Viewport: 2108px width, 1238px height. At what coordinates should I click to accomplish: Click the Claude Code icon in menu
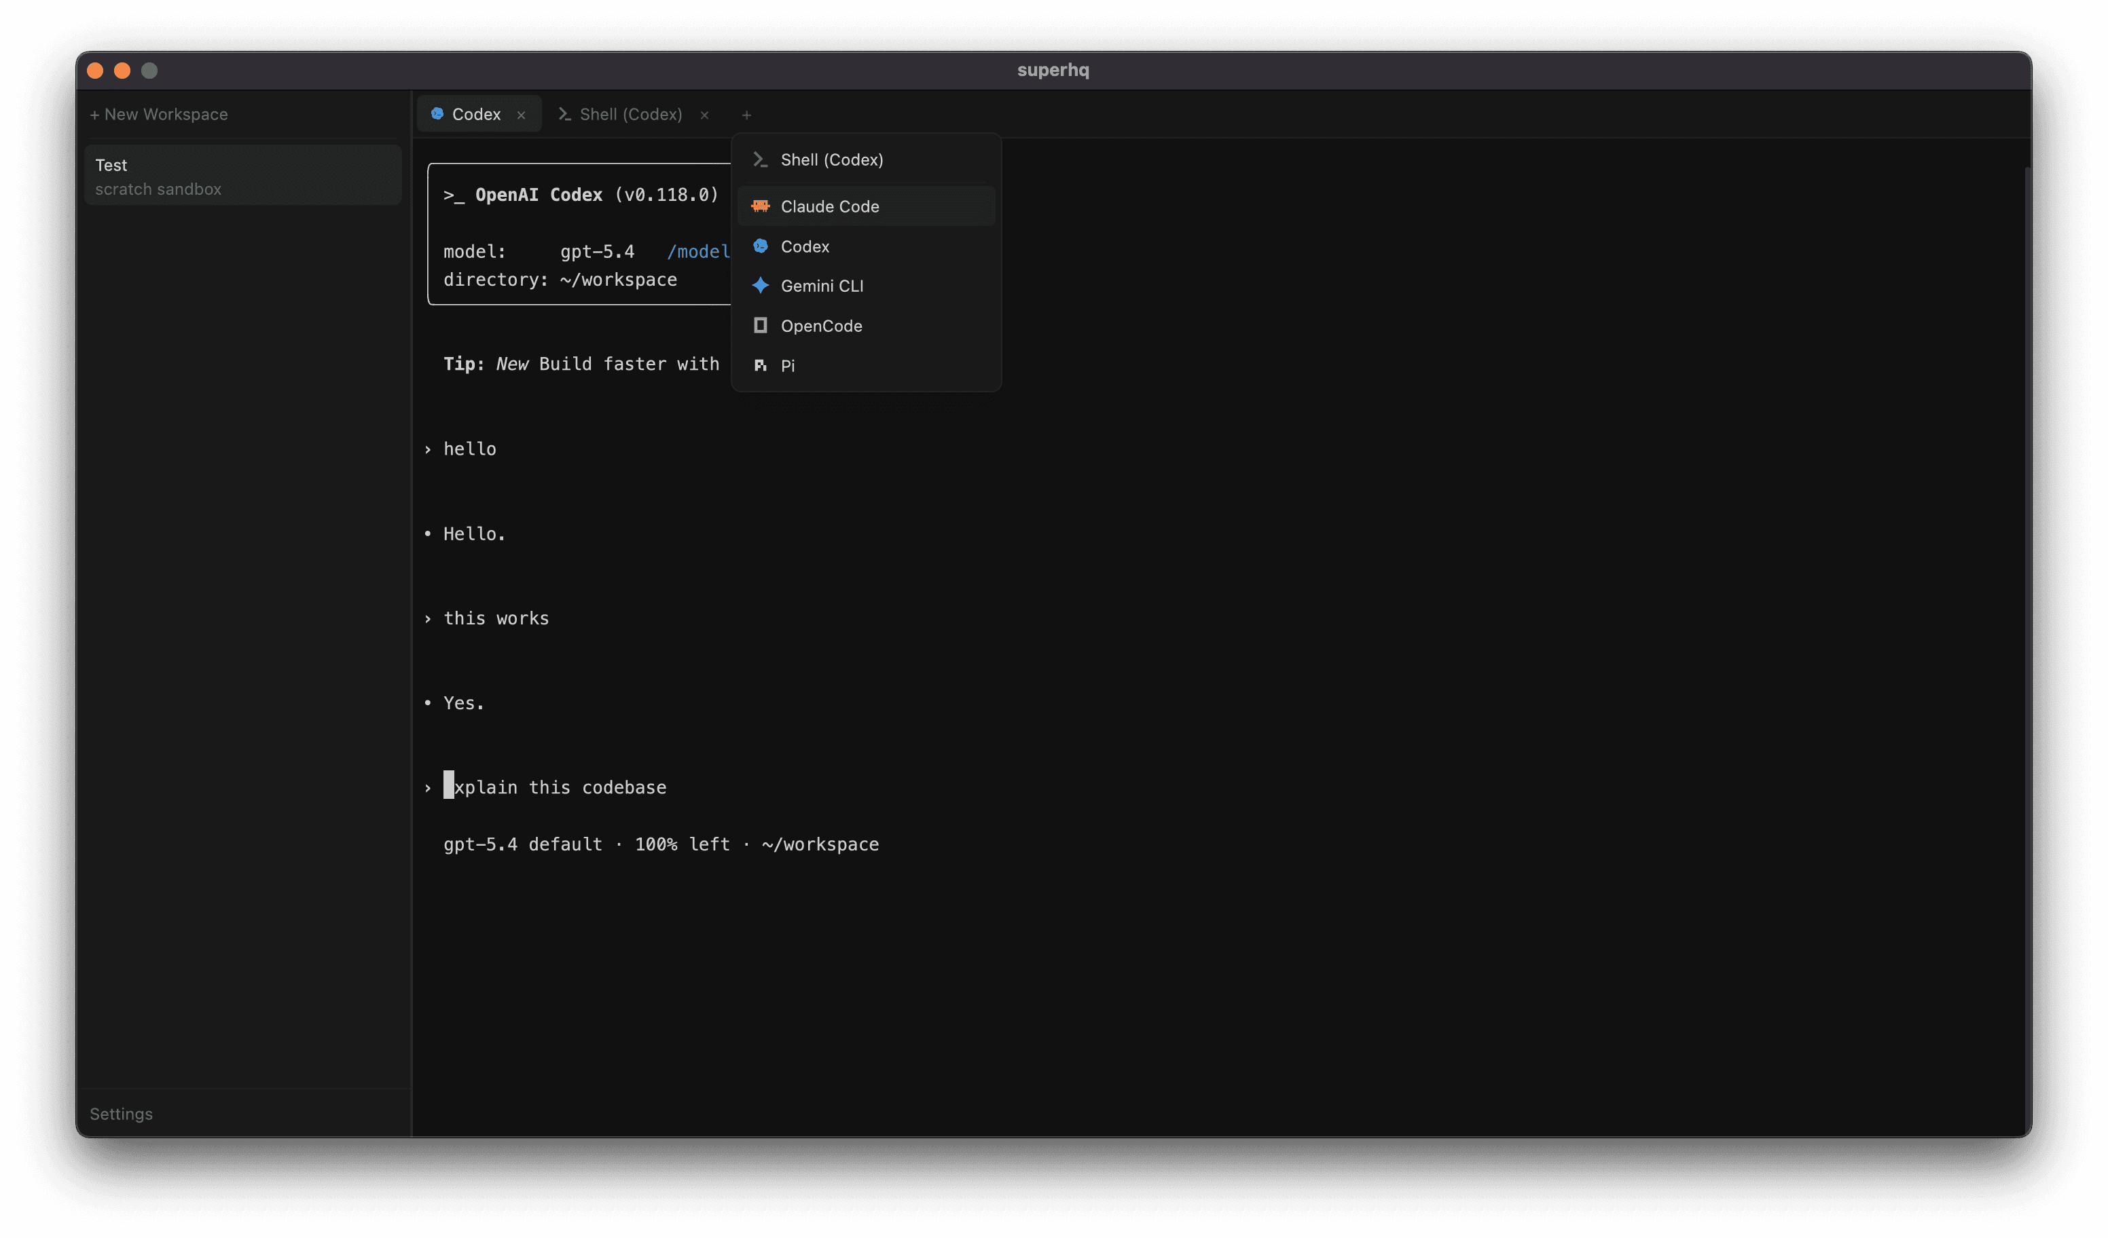click(759, 206)
